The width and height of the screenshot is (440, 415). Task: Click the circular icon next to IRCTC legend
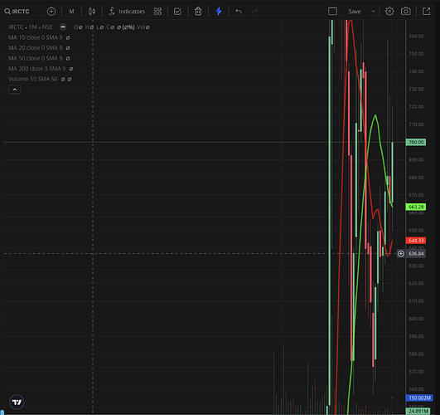(63, 27)
